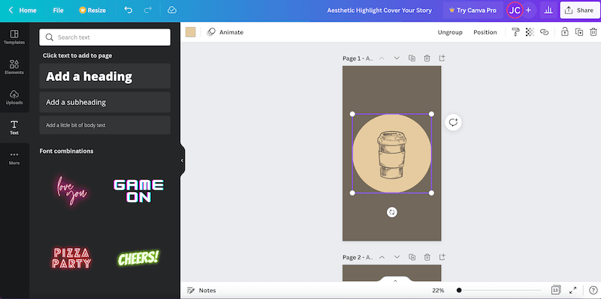Viewport: 601px width, 299px height.
Task: Open the insights chart icon
Action: pyautogui.click(x=548, y=10)
